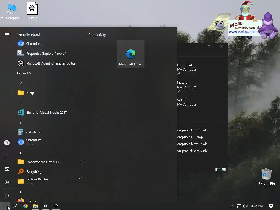Screen dimensions: 280x210
Task: Open the user account icon in Start sidebar
Action: coord(7,143)
